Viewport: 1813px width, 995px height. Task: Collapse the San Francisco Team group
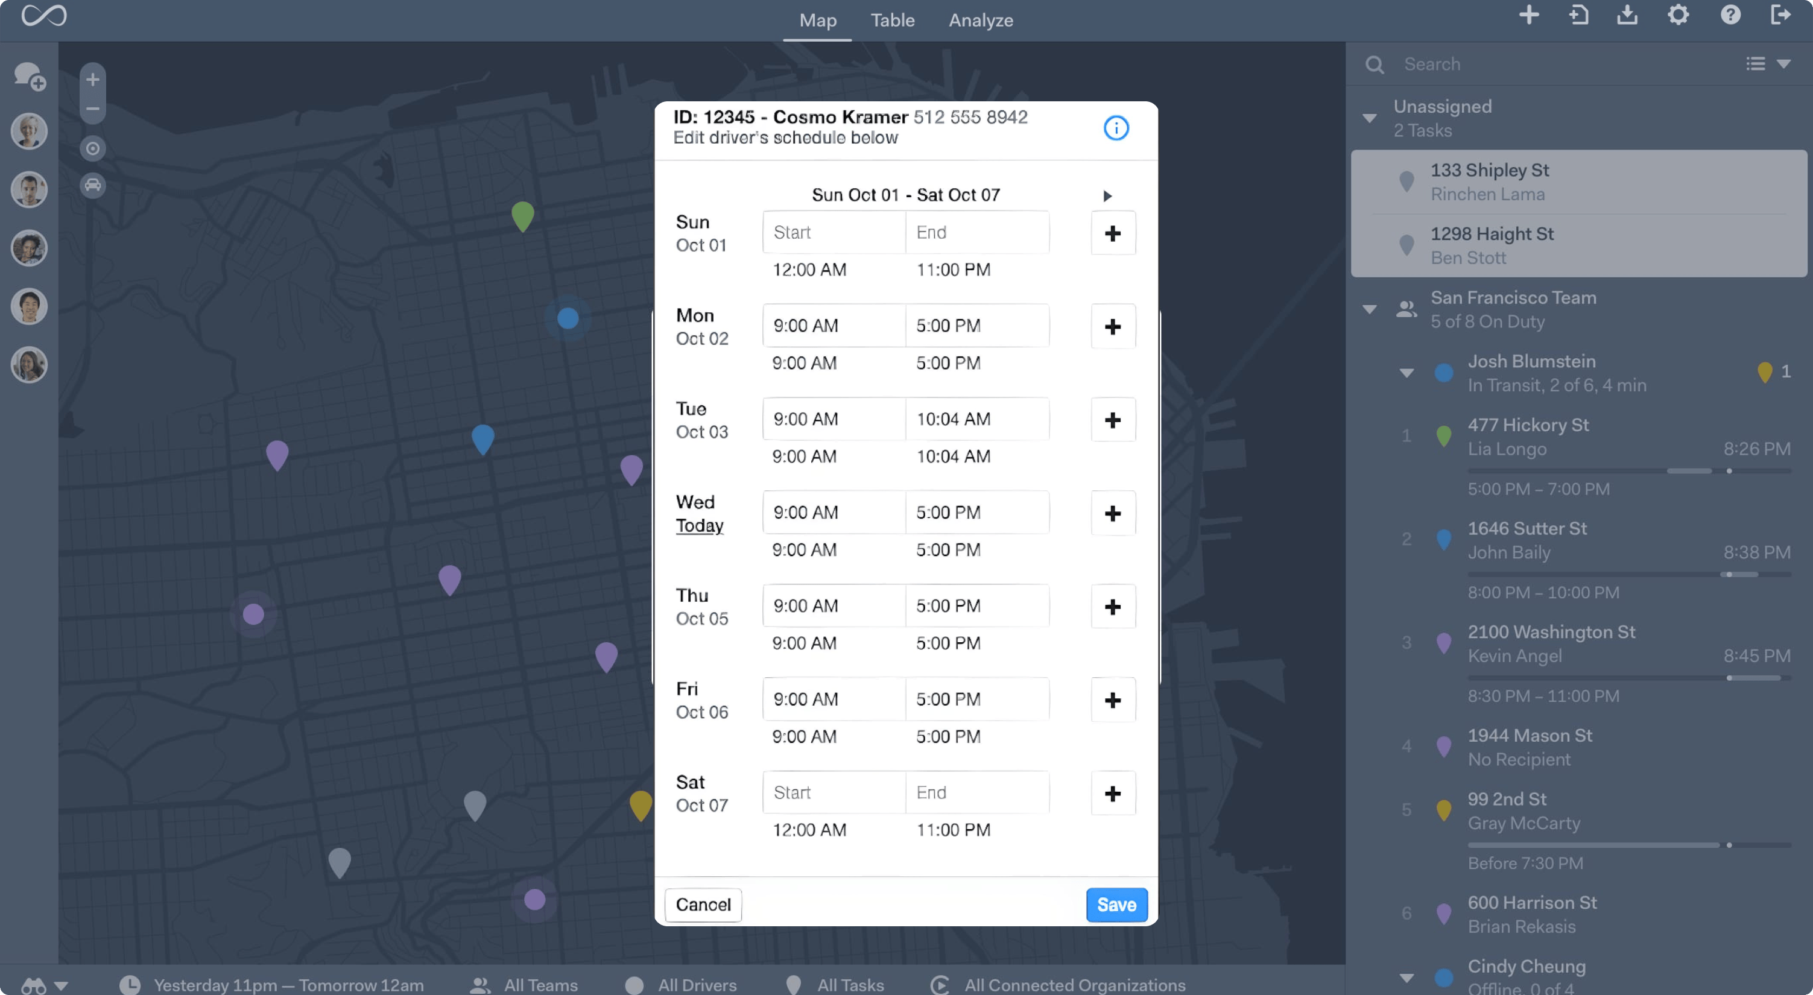coord(1369,309)
